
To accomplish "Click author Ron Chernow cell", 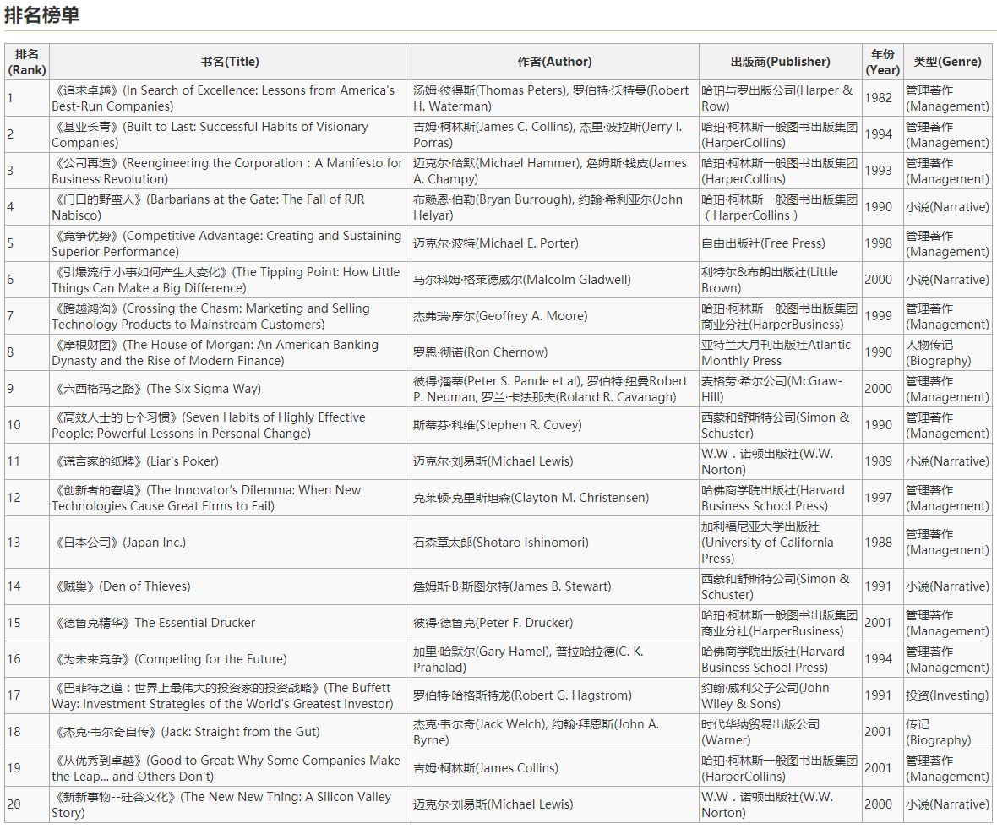I will (x=554, y=352).
